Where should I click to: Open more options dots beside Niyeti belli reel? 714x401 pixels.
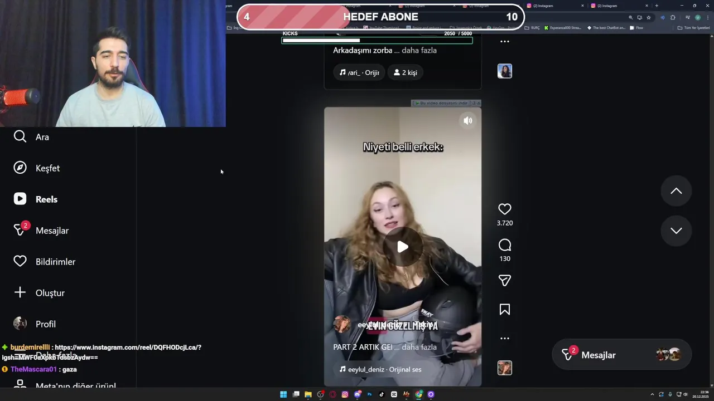[505, 339]
